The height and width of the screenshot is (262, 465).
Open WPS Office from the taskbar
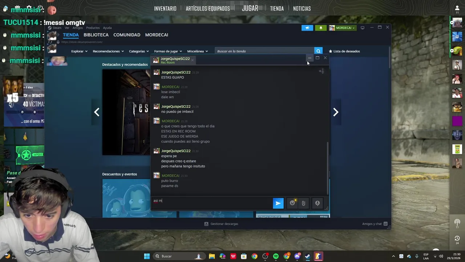[233, 256]
